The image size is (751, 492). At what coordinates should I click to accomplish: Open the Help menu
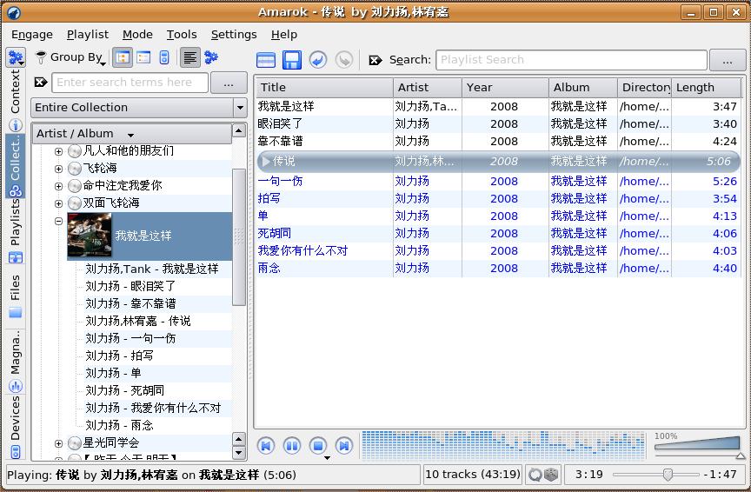(x=284, y=35)
